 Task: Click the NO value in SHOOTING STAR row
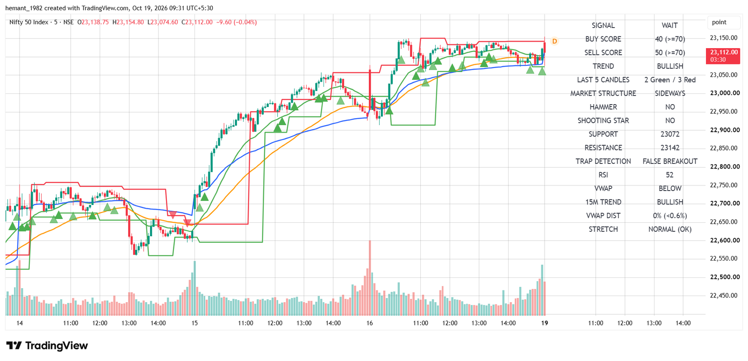(x=669, y=120)
